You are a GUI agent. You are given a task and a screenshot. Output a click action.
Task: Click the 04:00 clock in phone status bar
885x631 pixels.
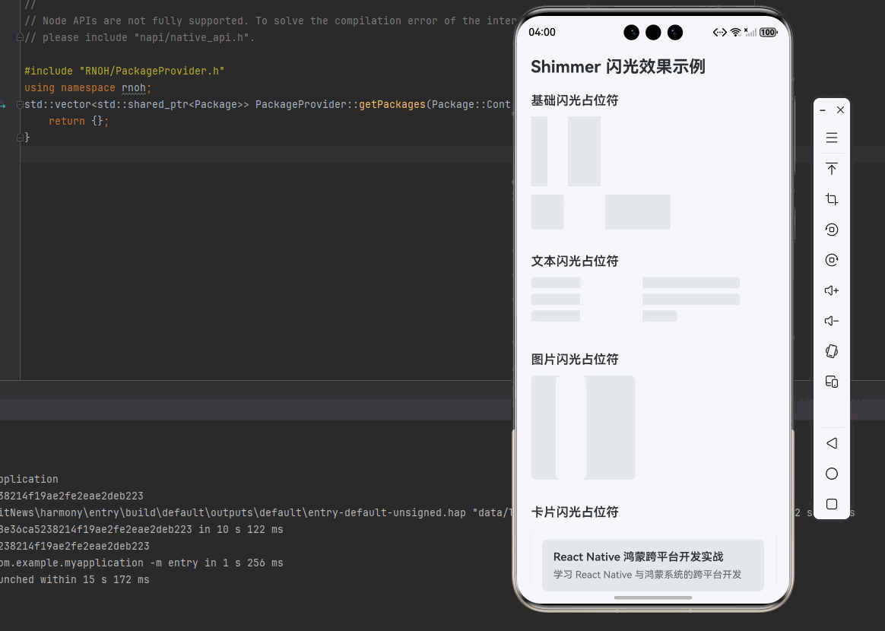point(542,32)
